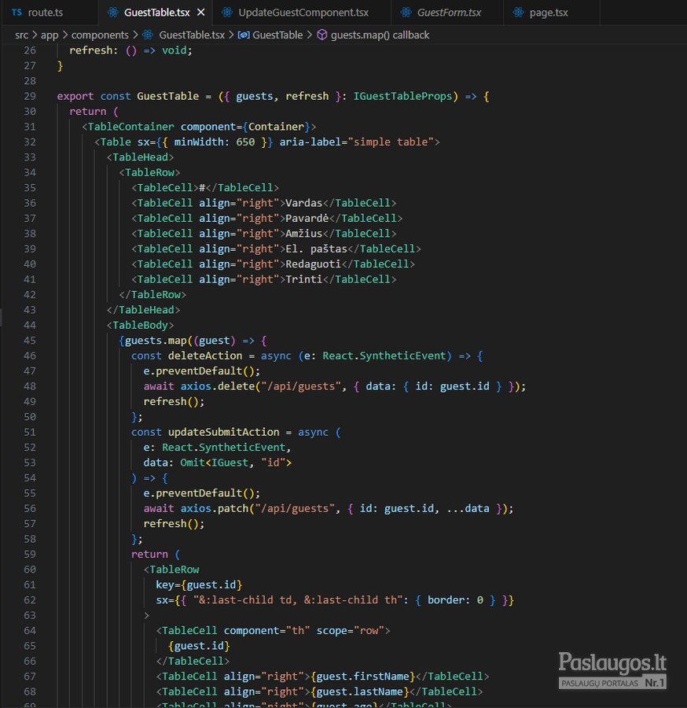Click the TS icon on route.ts tab
The height and width of the screenshot is (708, 687).
pyautogui.click(x=17, y=12)
